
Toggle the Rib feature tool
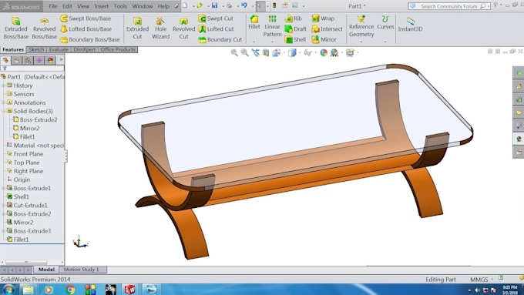tap(293, 18)
